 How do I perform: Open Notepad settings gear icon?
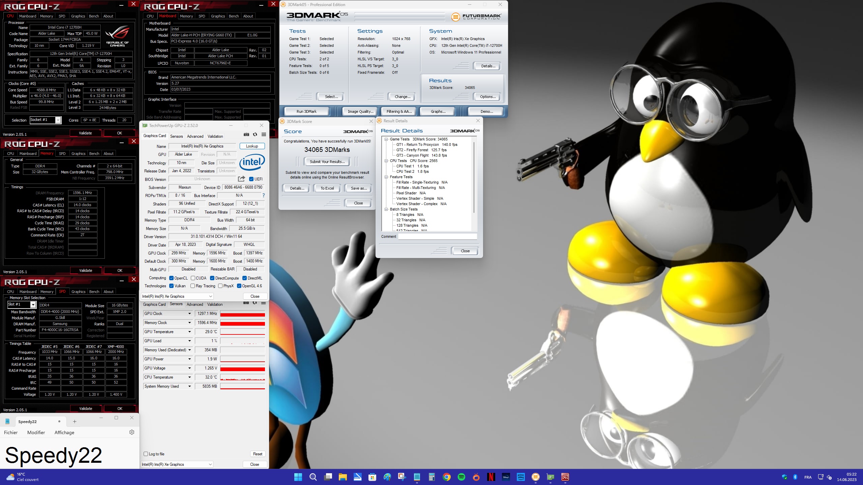click(132, 432)
